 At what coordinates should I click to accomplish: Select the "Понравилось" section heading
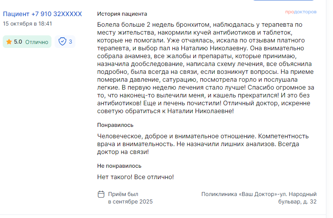(115, 125)
